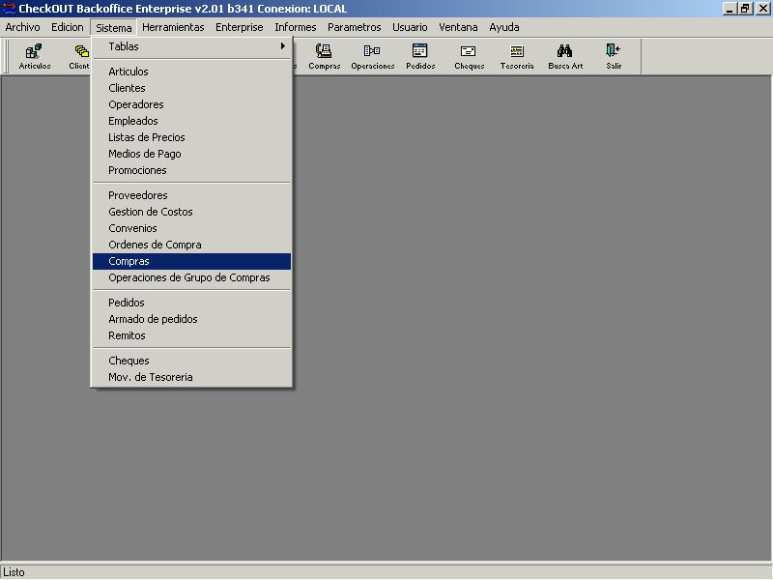Open the Ayuda menu
This screenshot has height=580, width=773.
[503, 27]
